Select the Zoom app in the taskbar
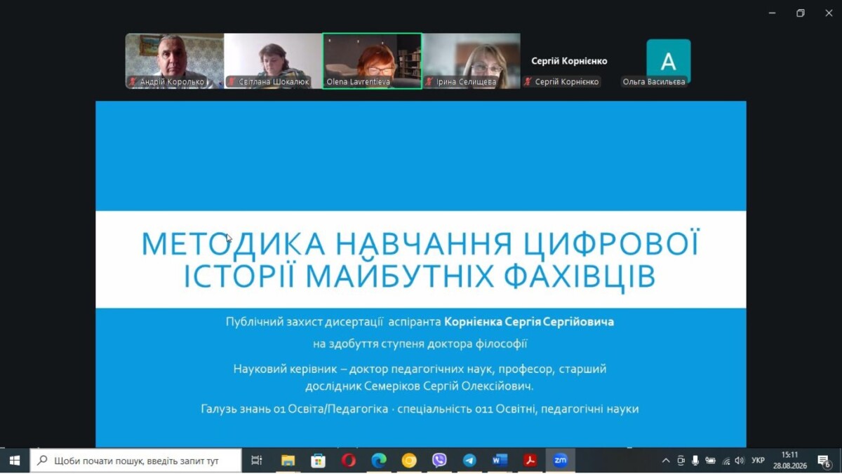 560,461
